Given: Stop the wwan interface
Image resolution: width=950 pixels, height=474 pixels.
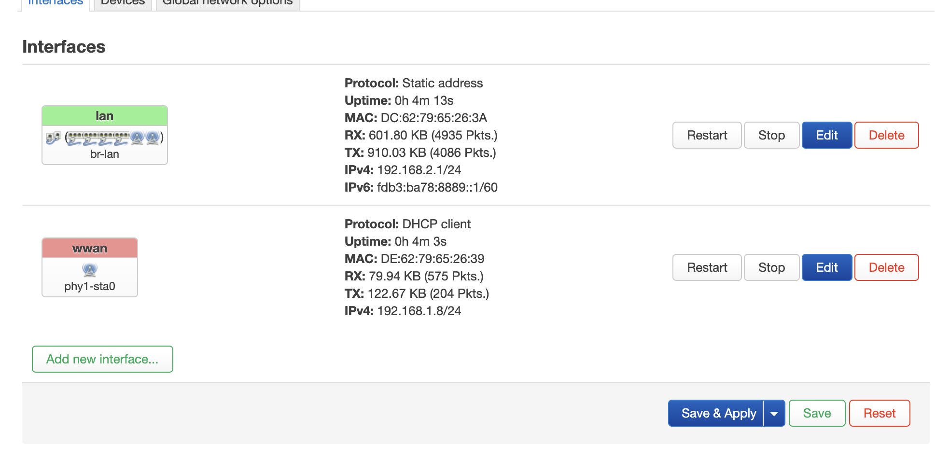Looking at the screenshot, I should 771,267.
